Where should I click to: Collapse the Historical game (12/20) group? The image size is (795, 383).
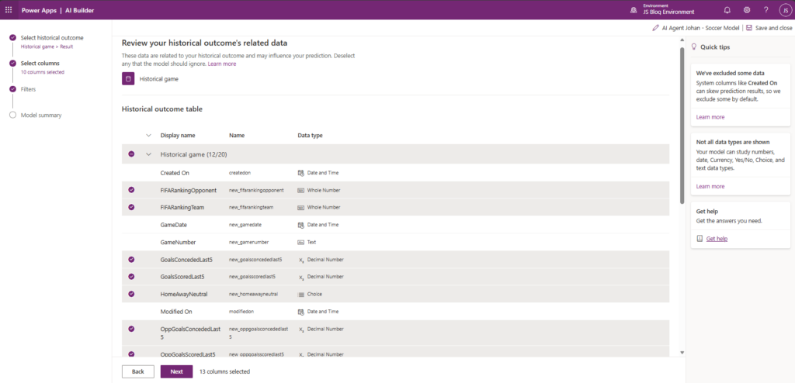(148, 154)
